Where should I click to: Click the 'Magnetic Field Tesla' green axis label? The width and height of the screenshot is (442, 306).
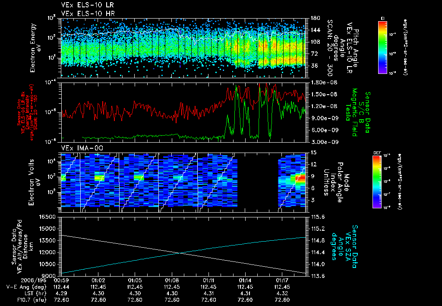(351, 112)
